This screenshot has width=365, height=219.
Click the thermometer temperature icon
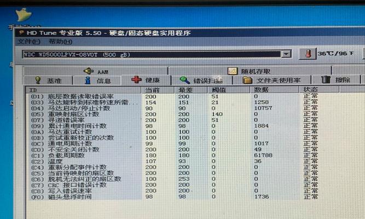click(308, 54)
